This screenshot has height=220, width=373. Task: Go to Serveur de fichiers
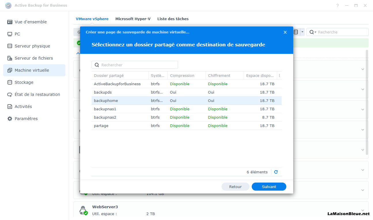[x=34, y=58]
